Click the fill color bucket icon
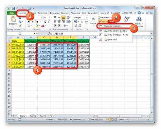This screenshot has width=161, height=129. pyautogui.click(x=37, y=26)
